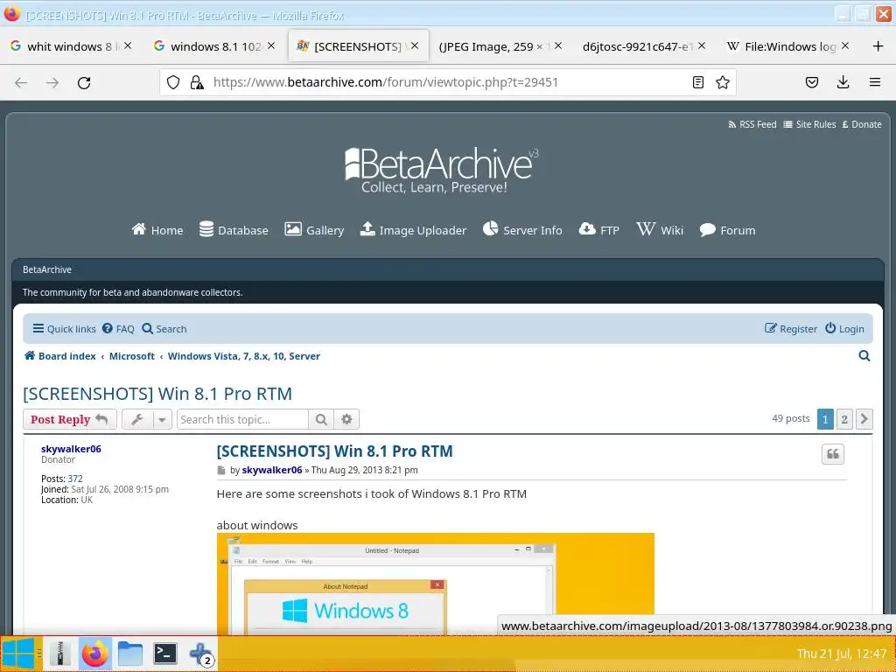This screenshot has height=672, width=896.
Task: Open the Server Info page
Action: pos(522,230)
